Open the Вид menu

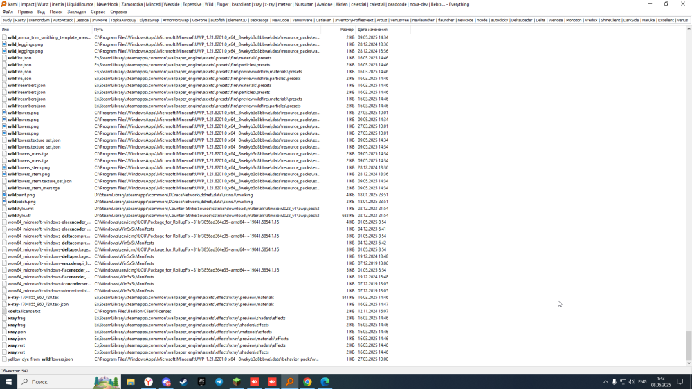pos(41,12)
